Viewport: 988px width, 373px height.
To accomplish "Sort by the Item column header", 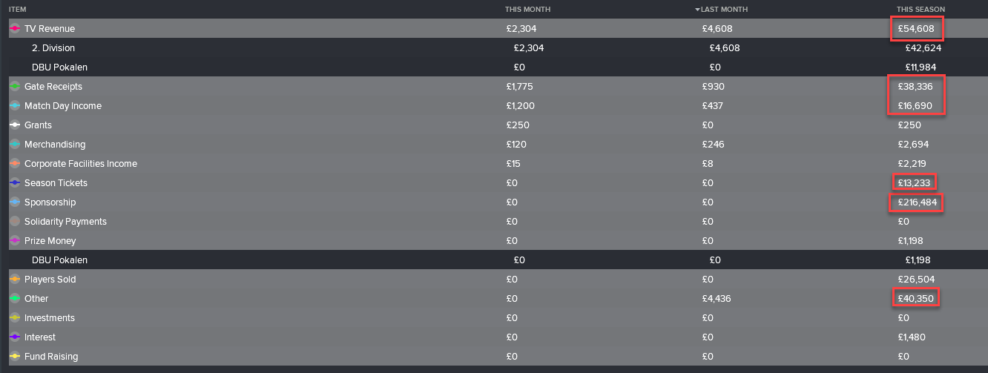I will pos(18,9).
